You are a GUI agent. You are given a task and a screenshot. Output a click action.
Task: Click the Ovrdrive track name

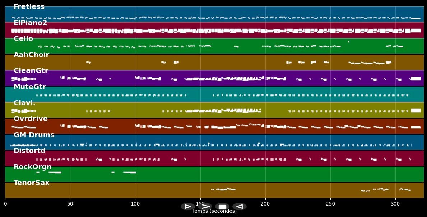tap(31, 119)
